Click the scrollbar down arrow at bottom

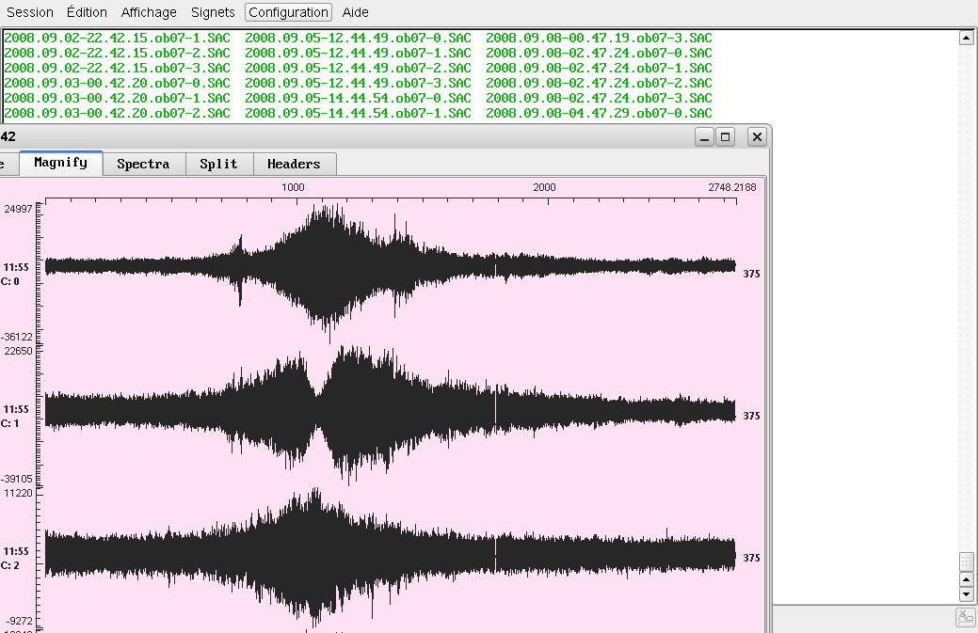tap(966, 594)
